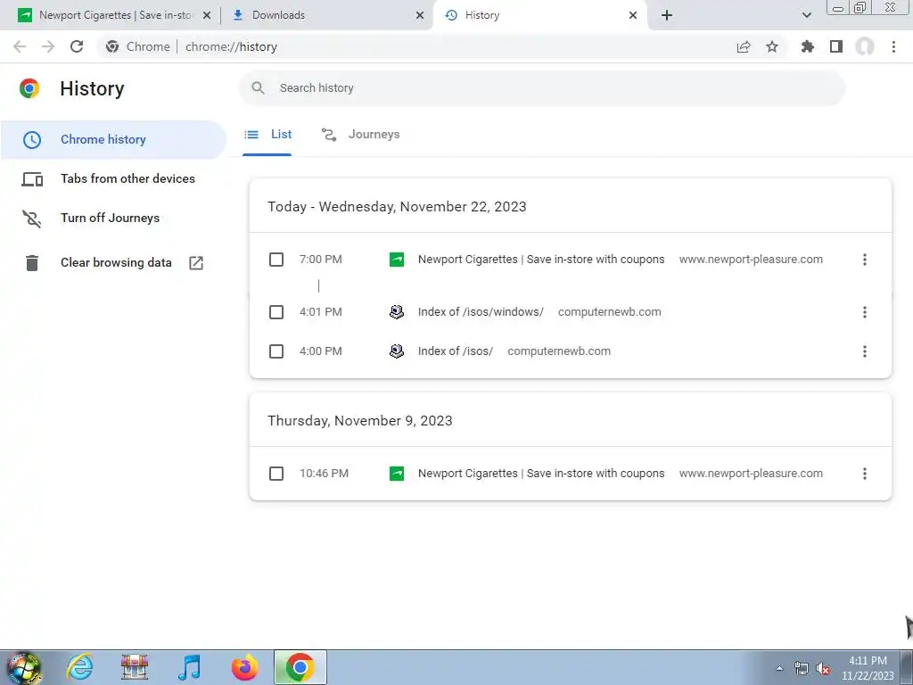Open actions menu for Index of /isos/ entry
913x685 pixels.
coord(865,351)
